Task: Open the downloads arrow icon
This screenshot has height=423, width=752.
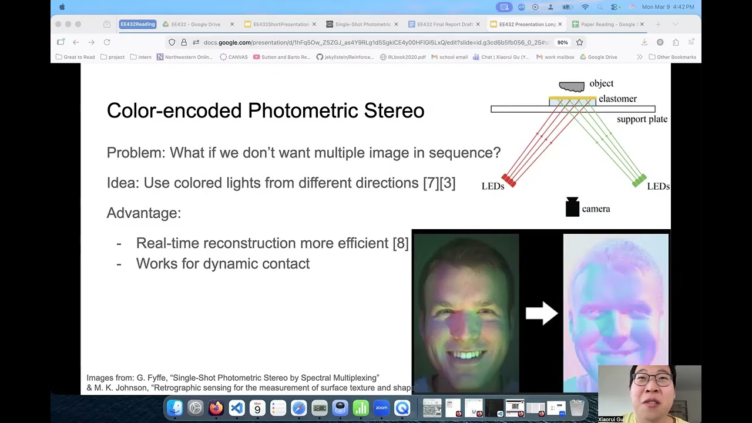Action: [x=644, y=42]
